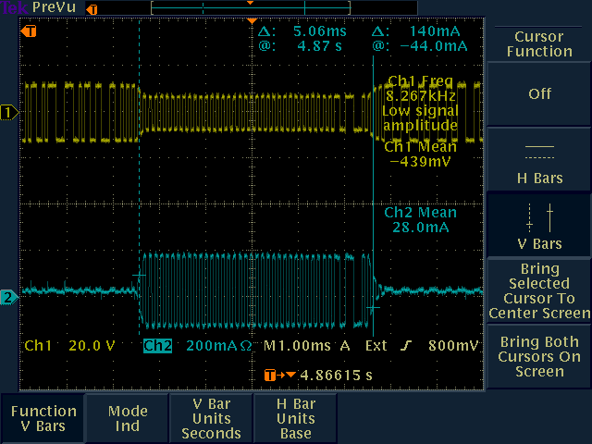Viewport: 592px width, 444px height.
Task: Click the @ -44.0mA cursor readout
Action: (420, 46)
